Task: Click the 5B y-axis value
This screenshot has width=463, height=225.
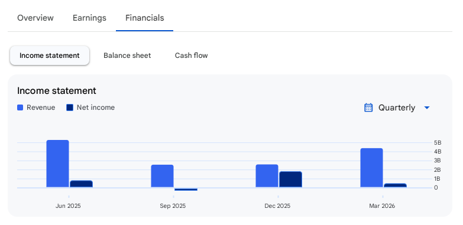Action: point(438,143)
